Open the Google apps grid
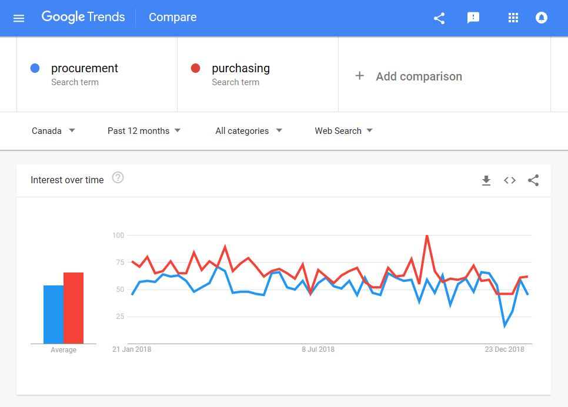Viewport: 568px width, 407px height. [513, 18]
